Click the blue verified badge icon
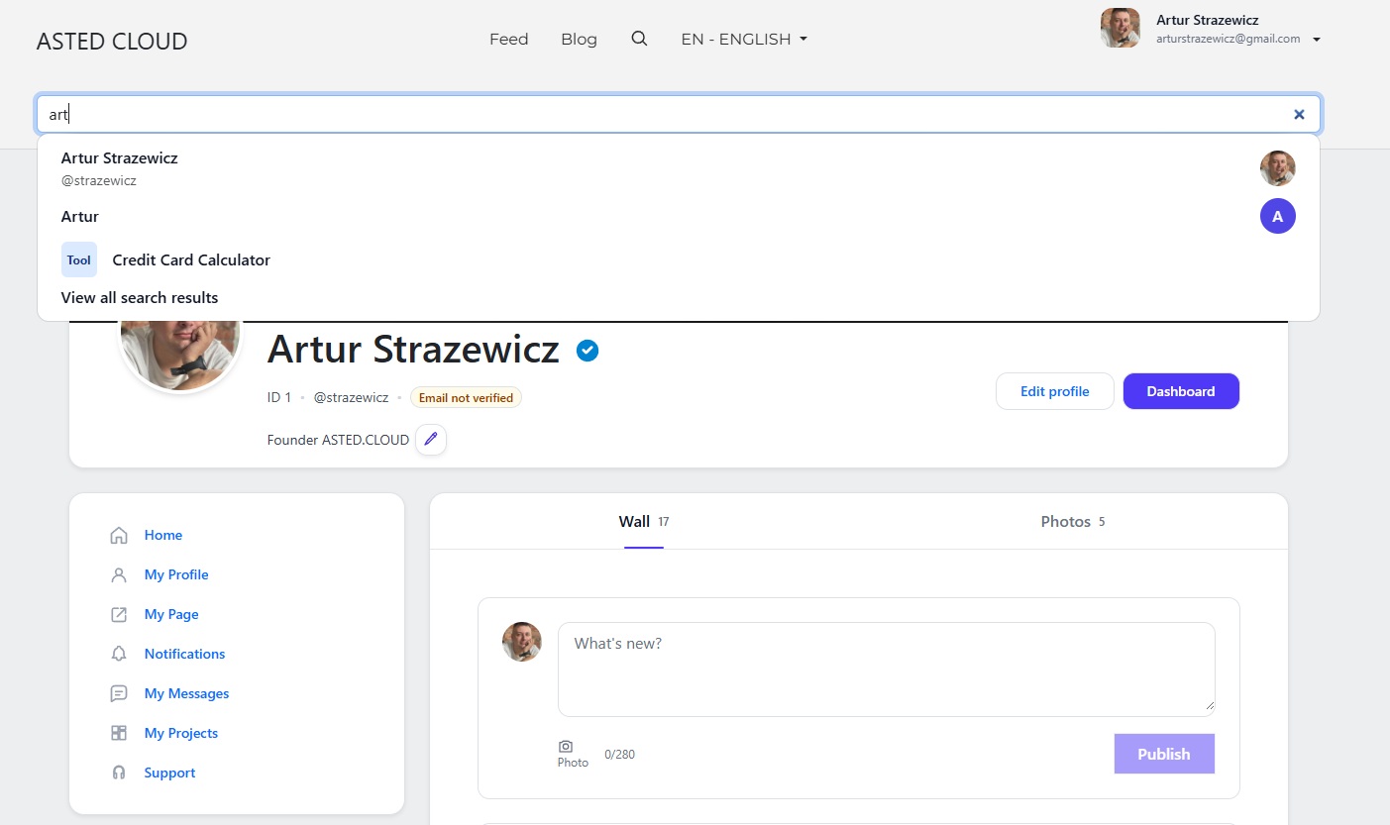Viewport: 1390px width, 825px height. 588,351
